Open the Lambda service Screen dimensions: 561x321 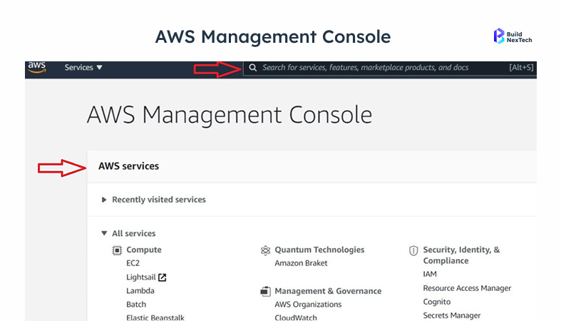140,290
